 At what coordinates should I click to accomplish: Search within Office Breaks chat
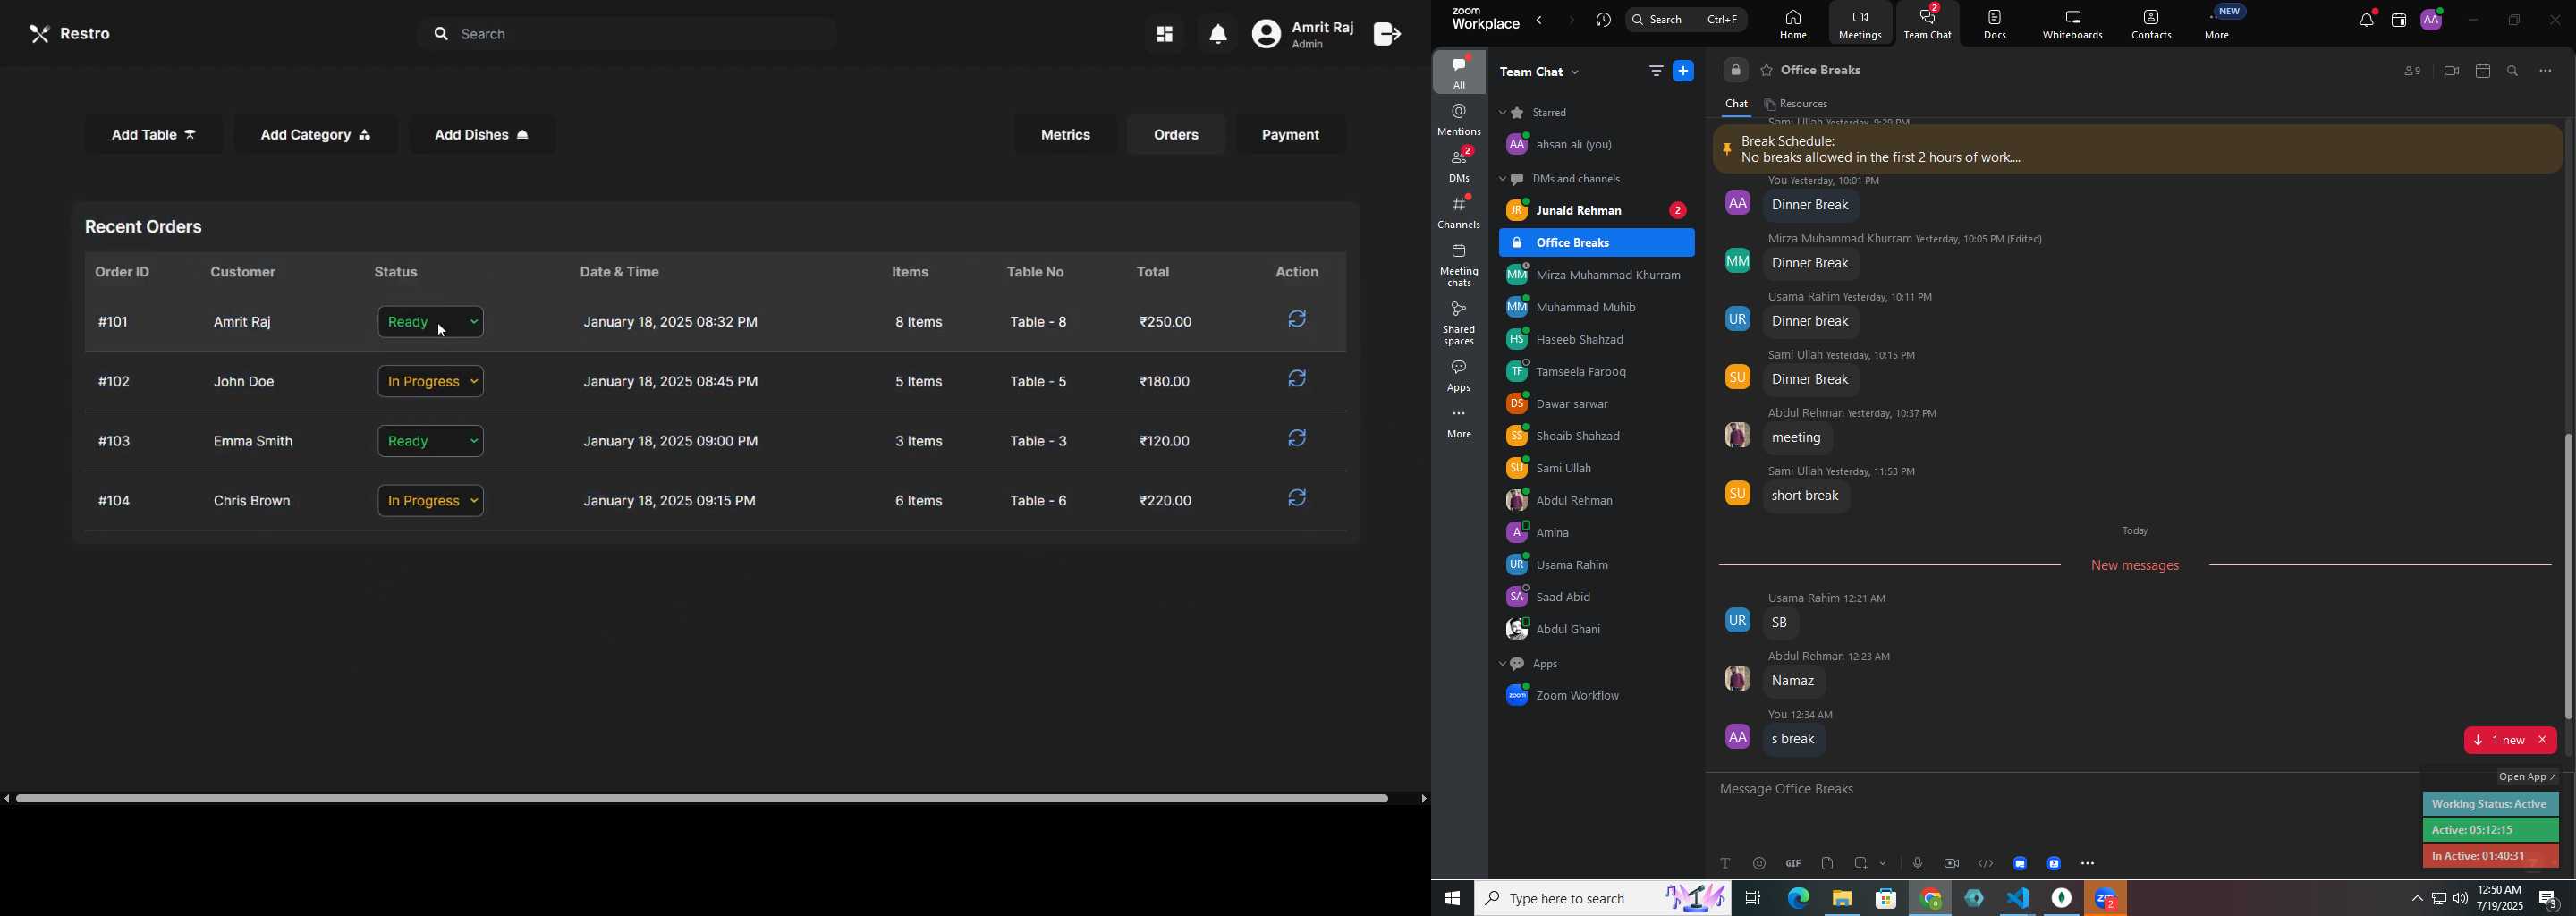[x=2513, y=71]
